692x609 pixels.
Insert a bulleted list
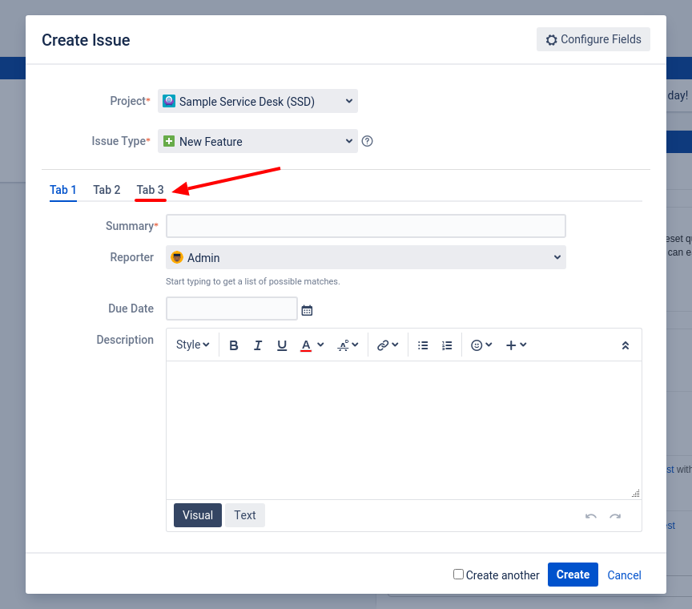point(423,345)
